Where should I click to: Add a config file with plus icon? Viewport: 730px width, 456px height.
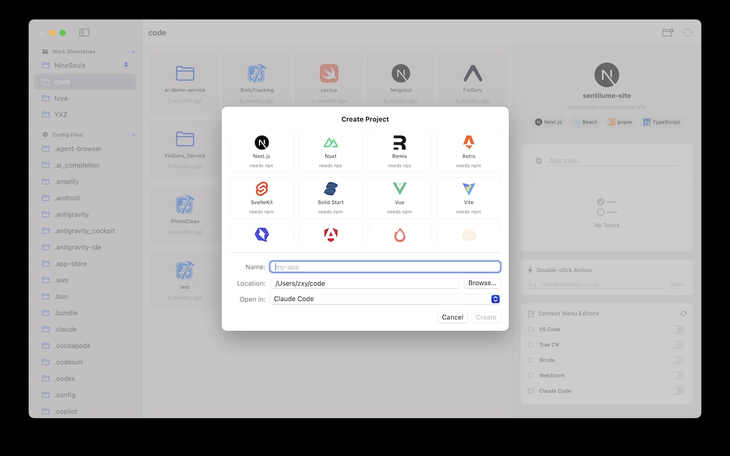click(134, 135)
